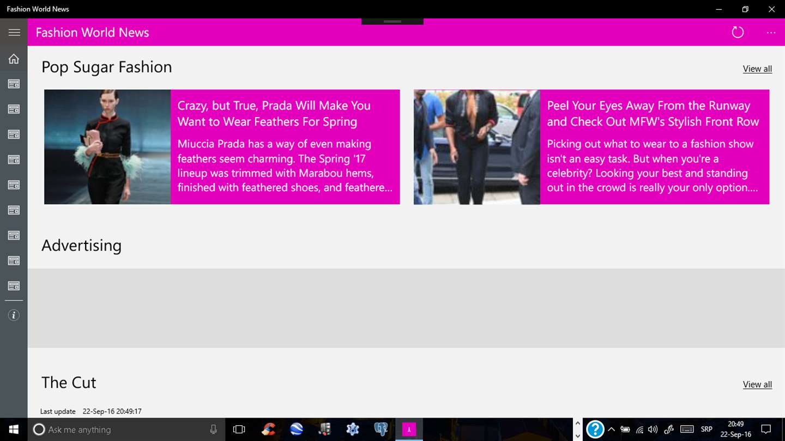This screenshot has height=441, width=785.
Task: Check the battery status tray icon
Action: coord(625,430)
